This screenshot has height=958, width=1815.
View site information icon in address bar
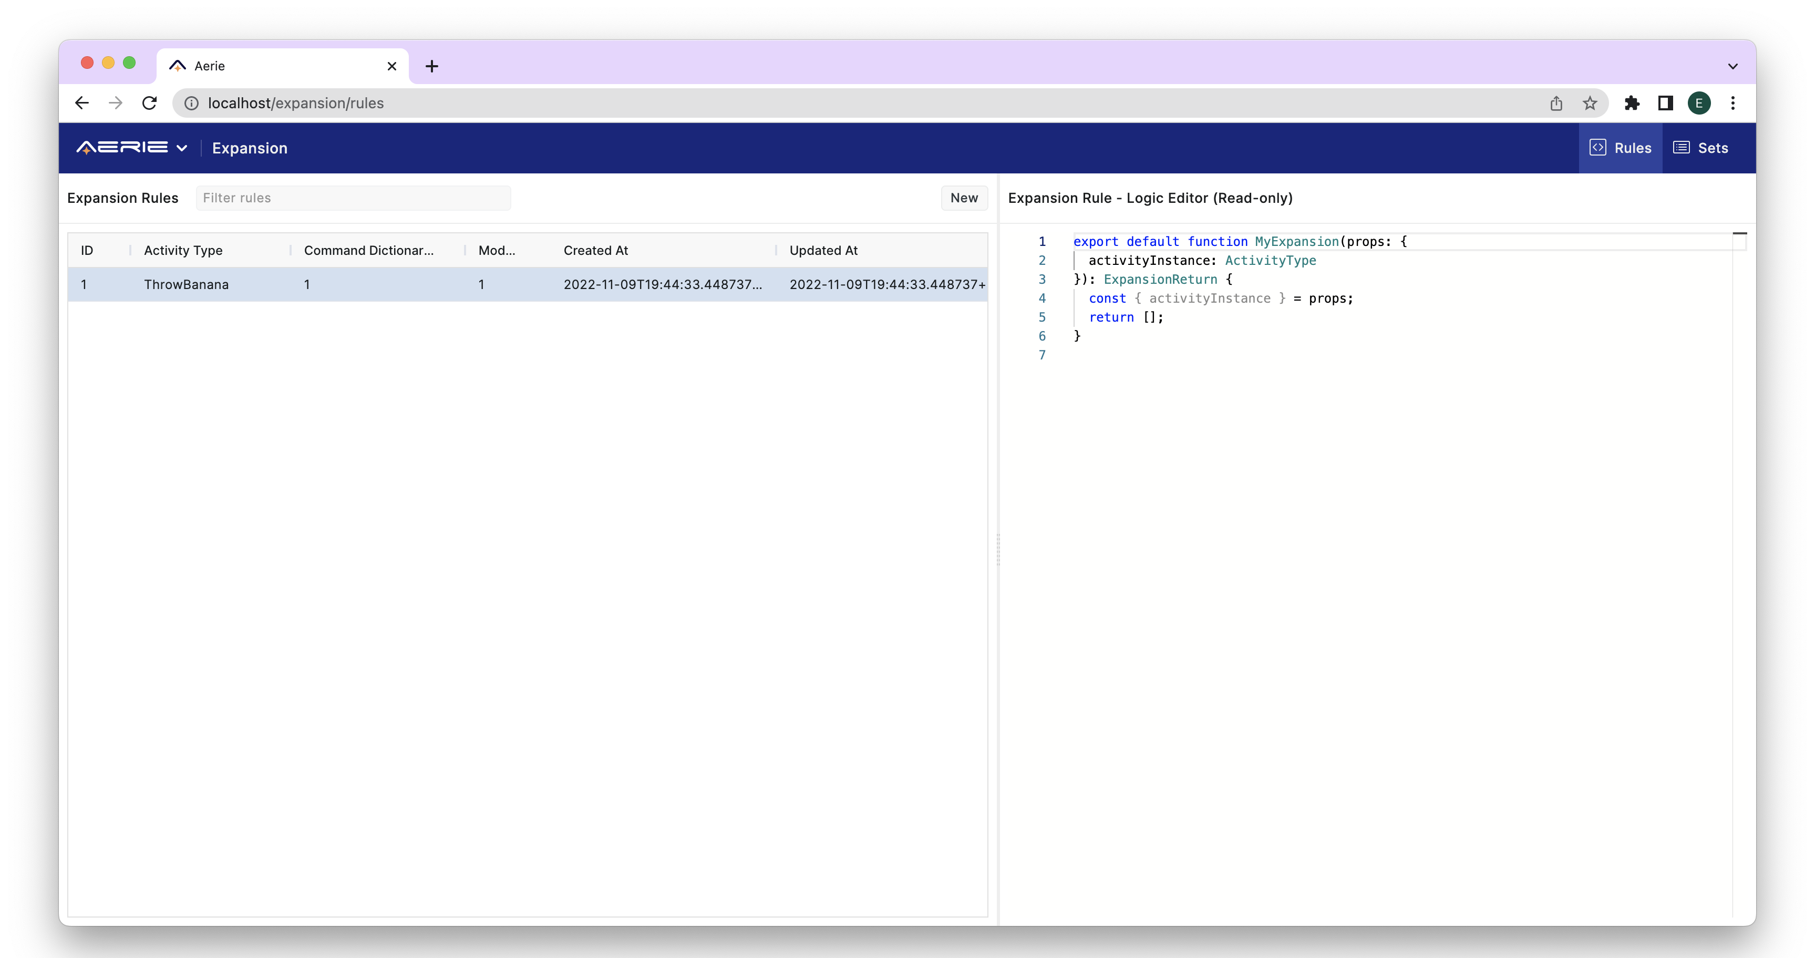click(x=191, y=104)
